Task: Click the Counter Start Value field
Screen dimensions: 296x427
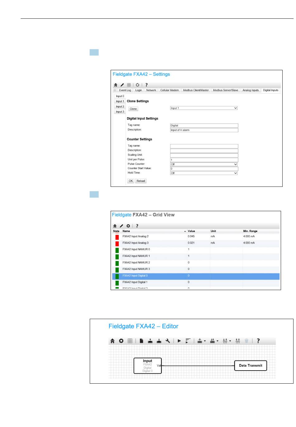Action: pos(204,169)
